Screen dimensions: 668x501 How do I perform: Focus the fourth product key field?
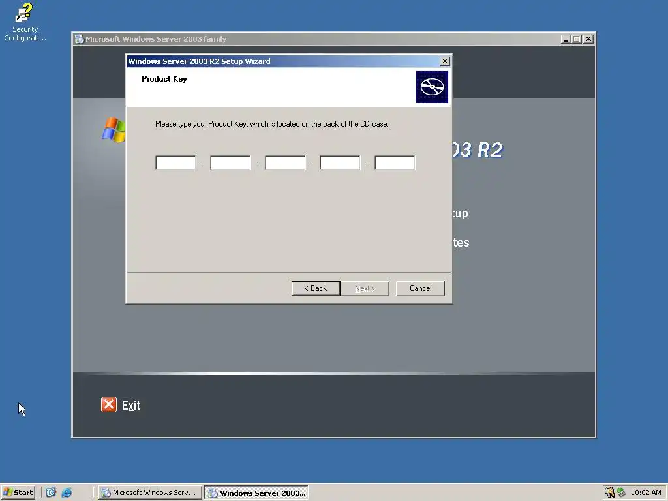340,162
